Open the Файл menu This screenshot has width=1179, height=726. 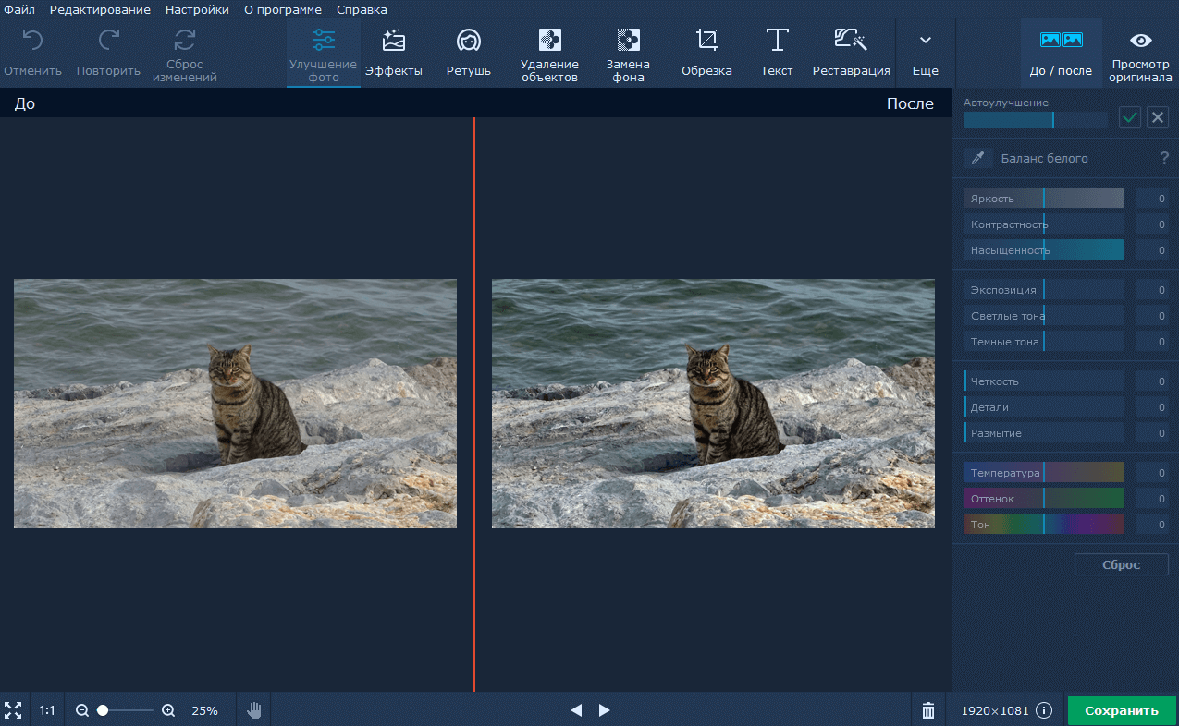[x=19, y=9]
